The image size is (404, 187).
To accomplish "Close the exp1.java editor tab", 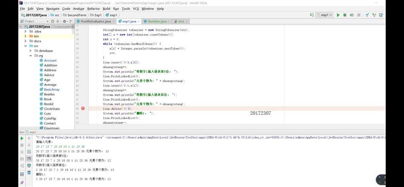I will pos(139,21).
